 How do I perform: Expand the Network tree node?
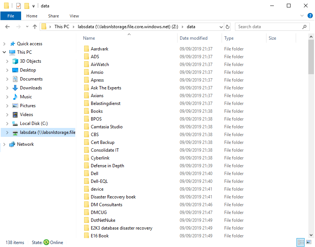4,144
